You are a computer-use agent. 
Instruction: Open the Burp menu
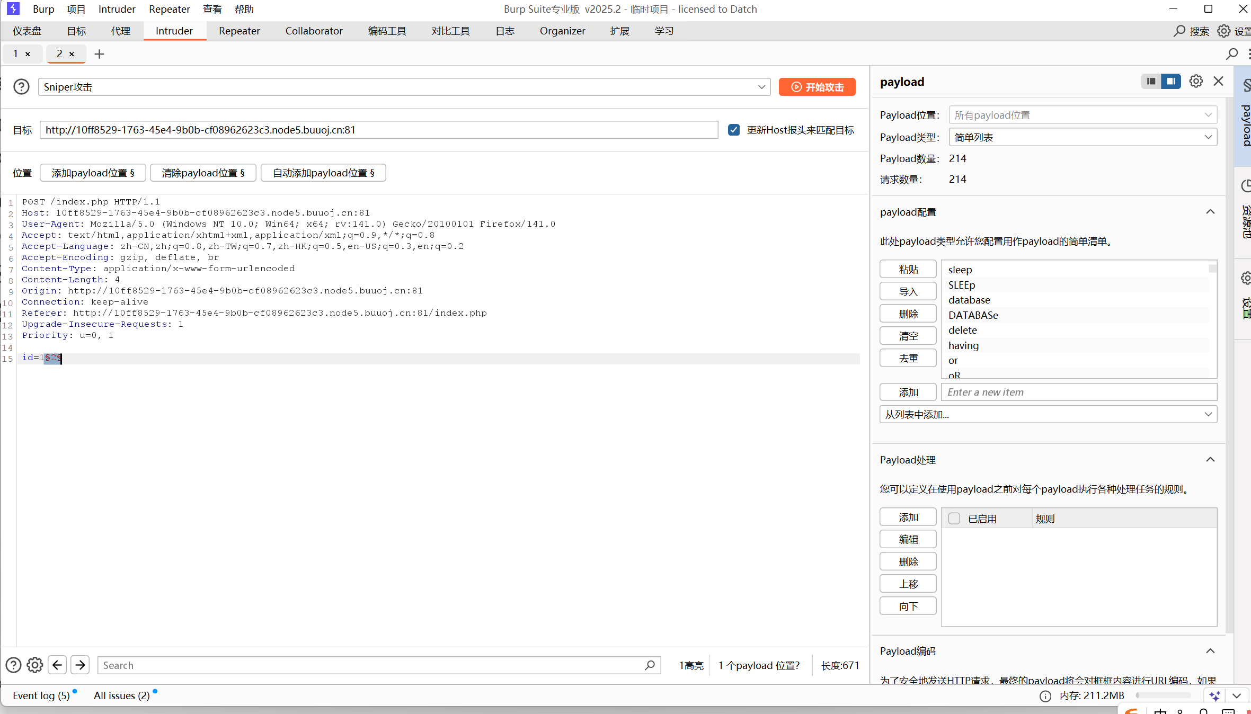(43, 9)
